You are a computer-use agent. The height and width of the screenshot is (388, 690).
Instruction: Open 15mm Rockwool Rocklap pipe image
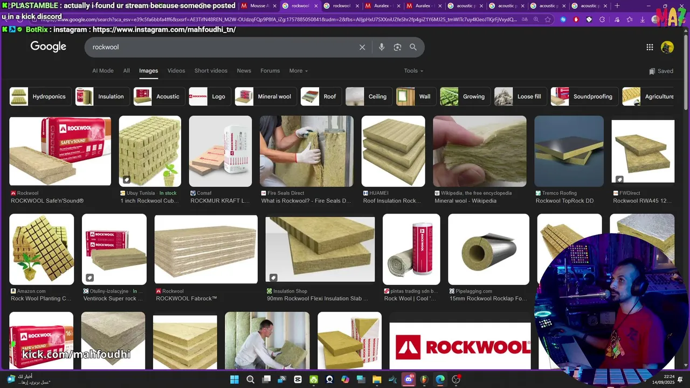489,249
